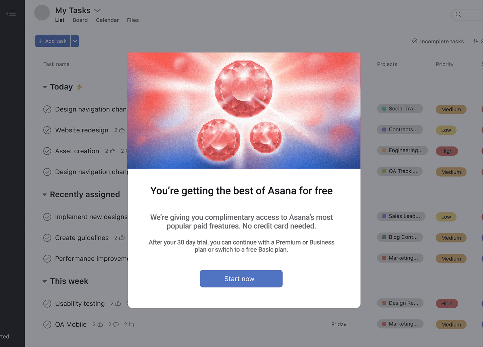Image resolution: width=483 pixels, height=347 pixels.
Task: Like the Asset creation task
Action: [x=113, y=151]
